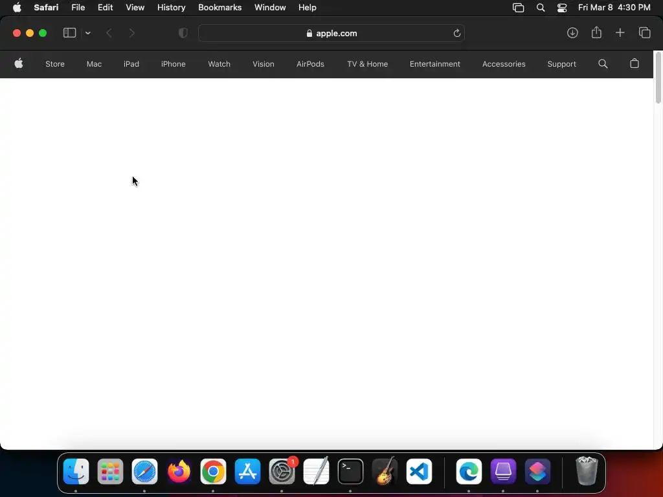
Task: Open Launchpad from the Dock
Action: (110, 471)
